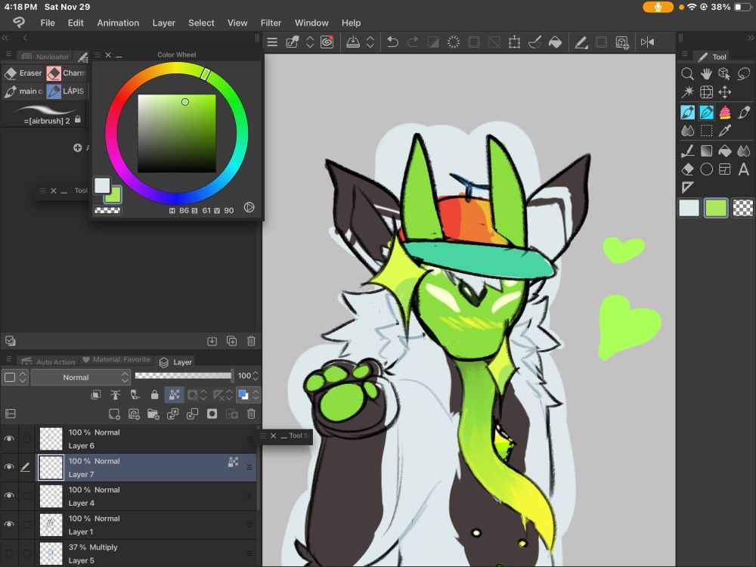Screen dimensions: 756x567
Task: Click the Scale/Rotate transform icon in command bar
Action: click(514, 42)
